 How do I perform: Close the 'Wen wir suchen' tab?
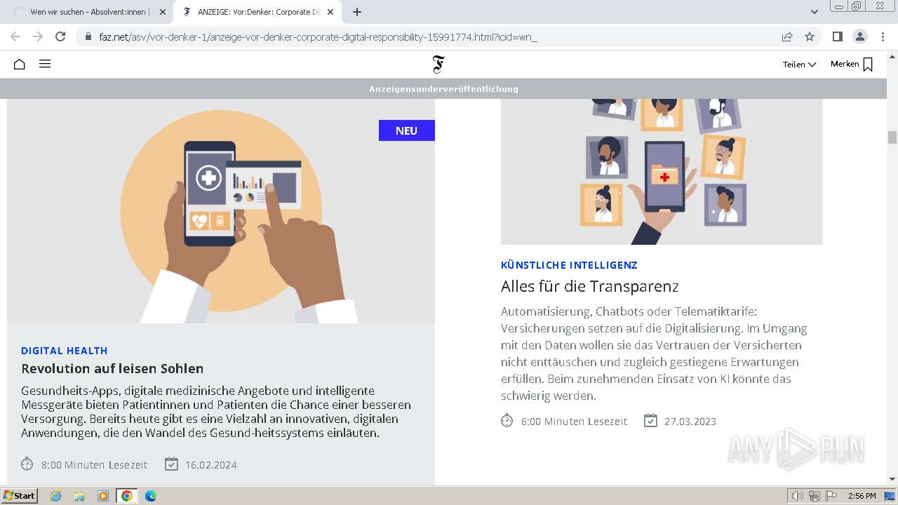click(162, 12)
